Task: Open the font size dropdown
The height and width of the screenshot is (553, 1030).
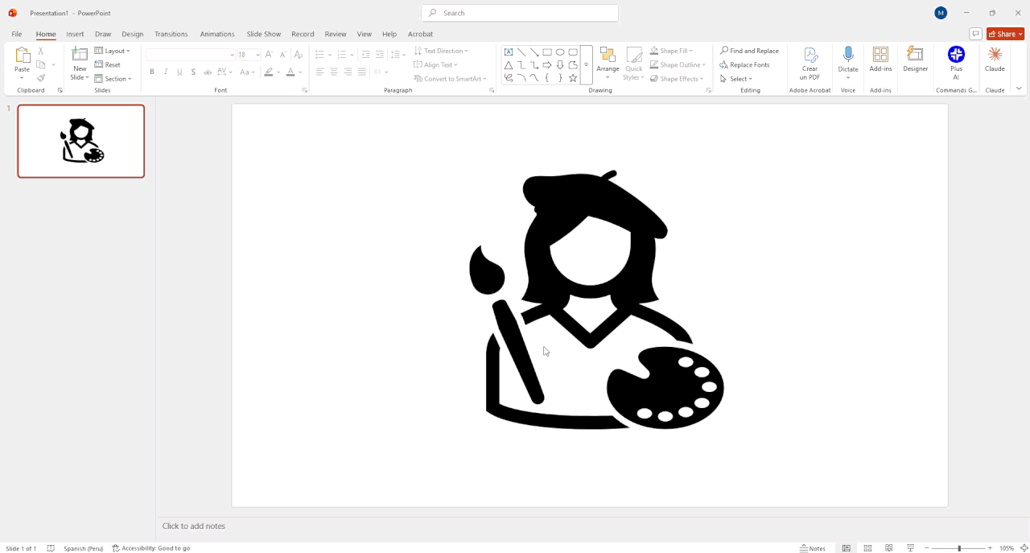Action: point(257,55)
